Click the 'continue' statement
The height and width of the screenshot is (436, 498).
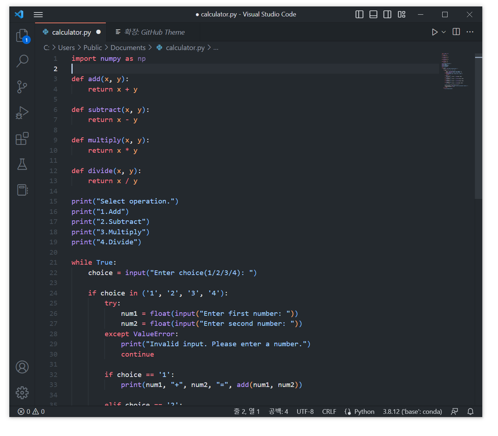(x=138, y=354)
